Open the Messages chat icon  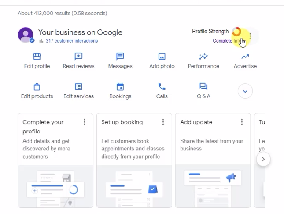tap(120, 57)
